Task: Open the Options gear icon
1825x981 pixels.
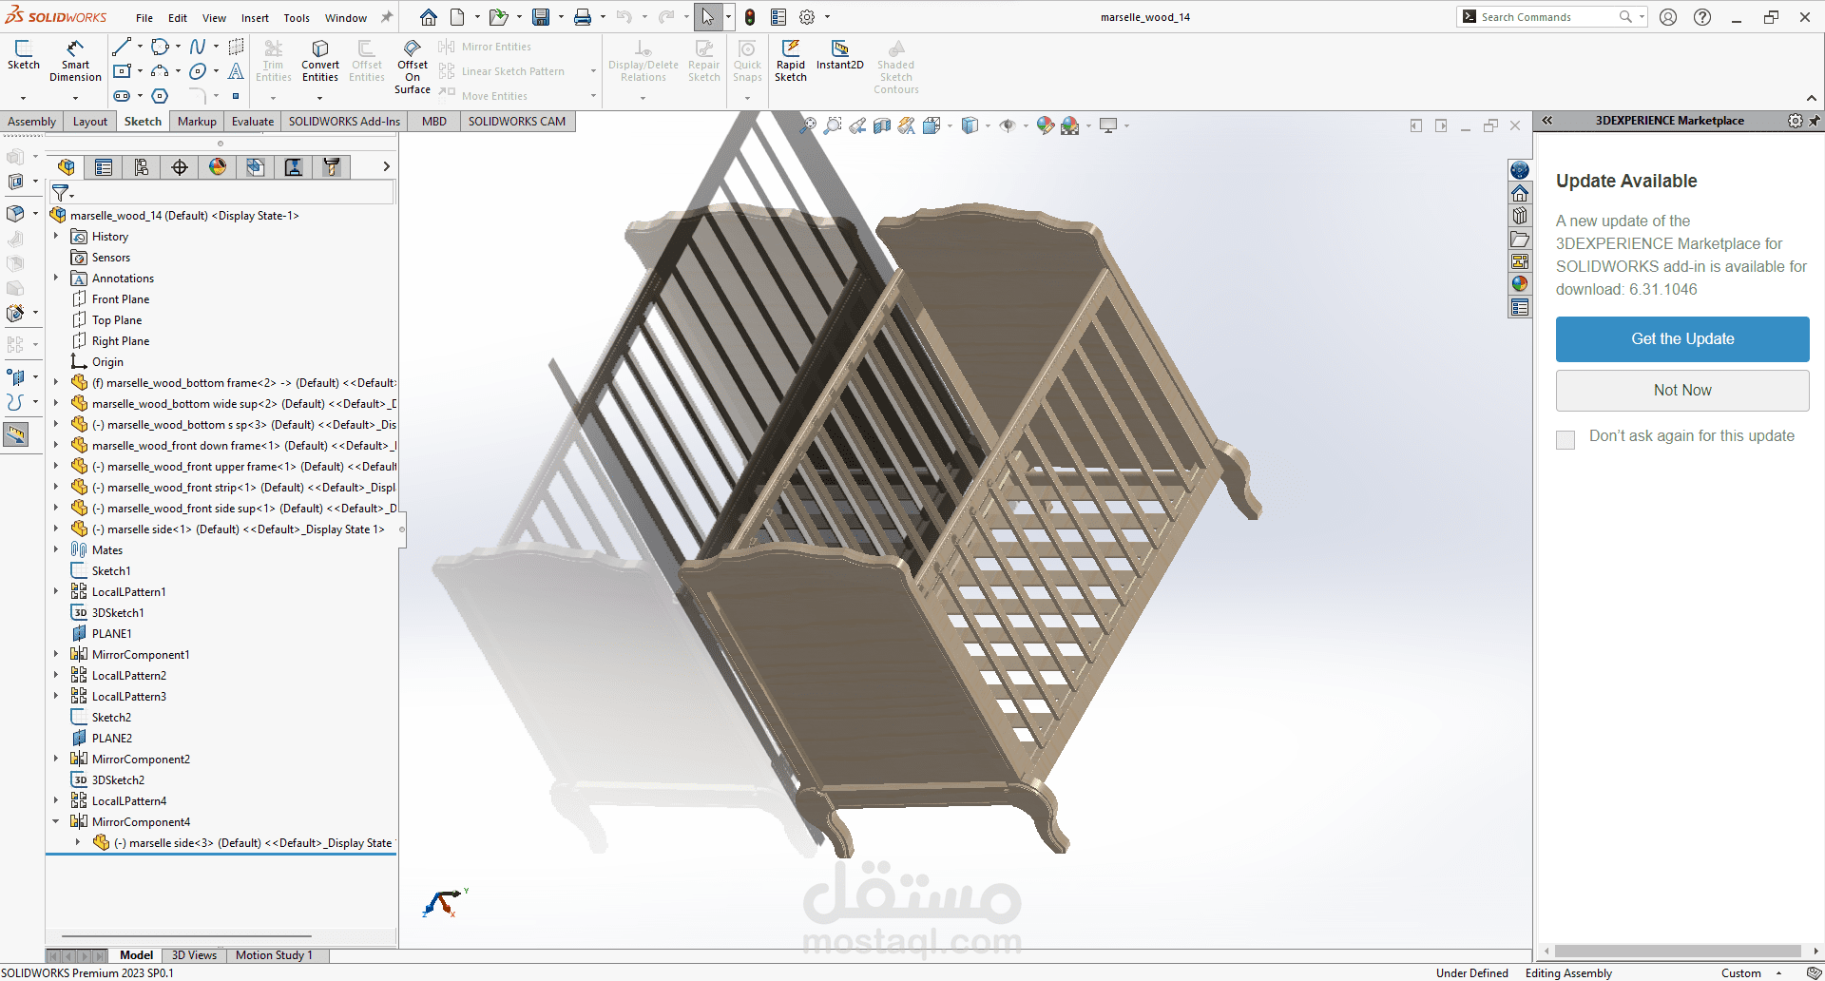Action: point(807,17)
